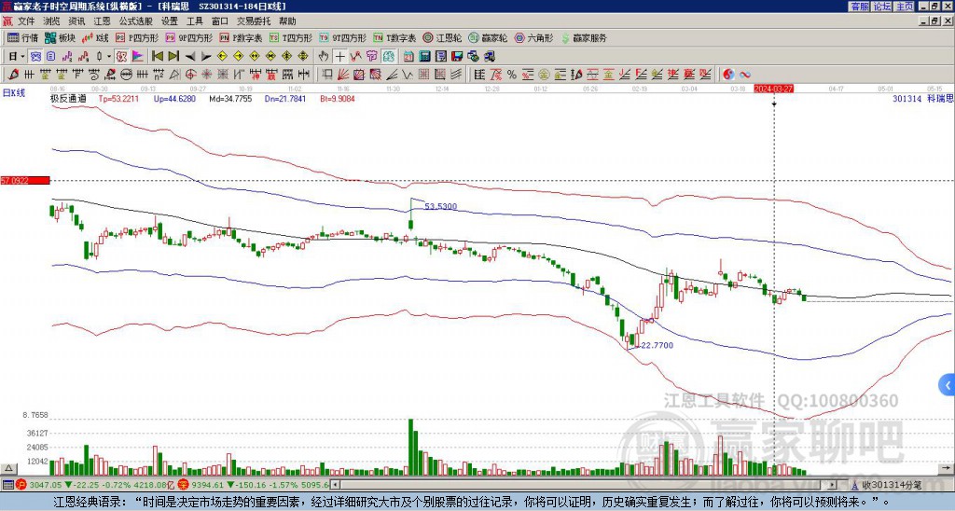
Task: Open the 江恩 menu
Action: click(x=102, y=21)
